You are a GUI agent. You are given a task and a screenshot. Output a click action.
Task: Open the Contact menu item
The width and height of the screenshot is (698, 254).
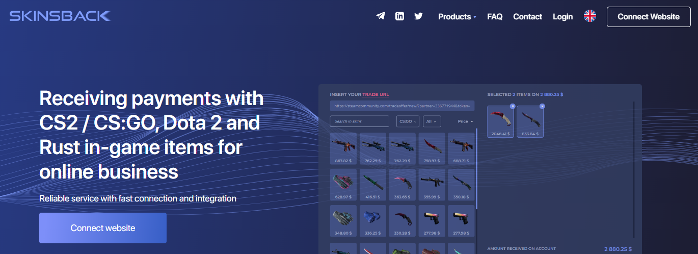point(527,17)
